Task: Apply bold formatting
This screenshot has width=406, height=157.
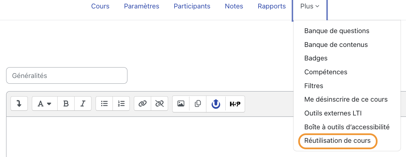Action: 66,103
